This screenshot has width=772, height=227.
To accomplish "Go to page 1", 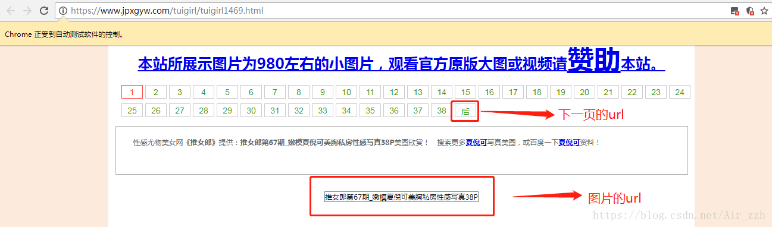I will pos(132,92).
